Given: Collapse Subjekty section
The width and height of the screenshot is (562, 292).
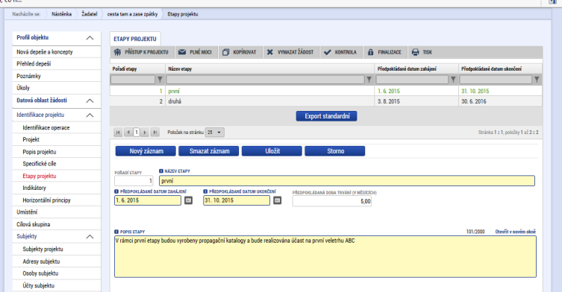Looking at the screenshot, I should (90, 237).
